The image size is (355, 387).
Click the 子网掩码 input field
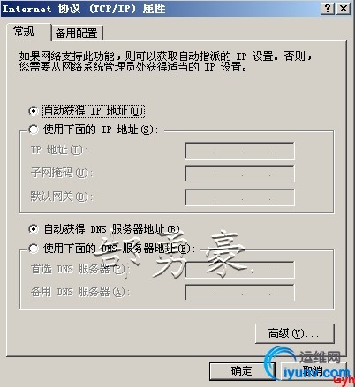(239, 174)
